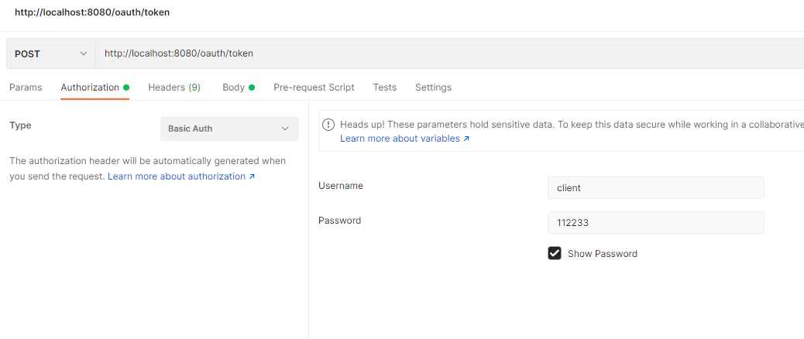
Task: Click the Password field showing 112233
Action: tap(655, 222)
